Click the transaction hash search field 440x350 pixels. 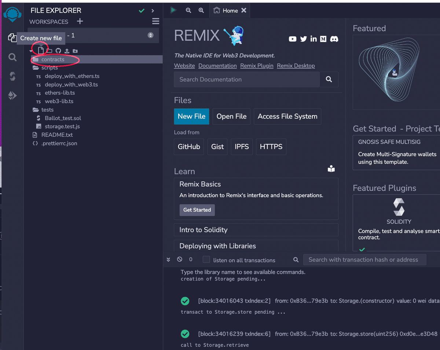(364, 260)
